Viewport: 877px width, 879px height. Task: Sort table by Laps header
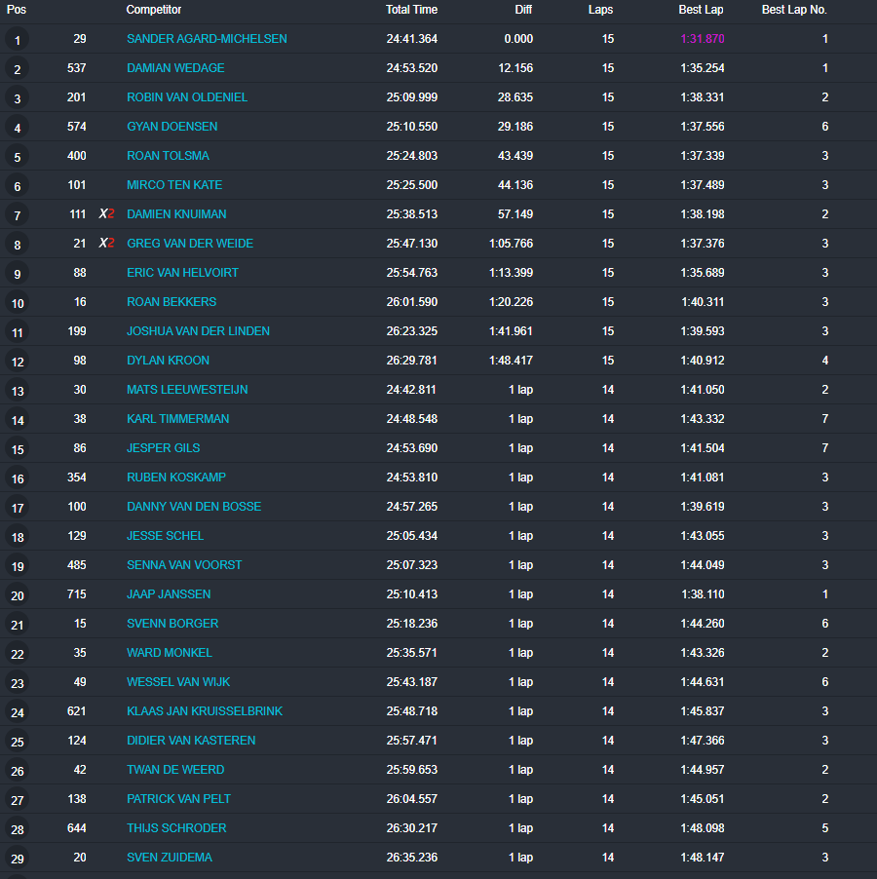point(601,10)
